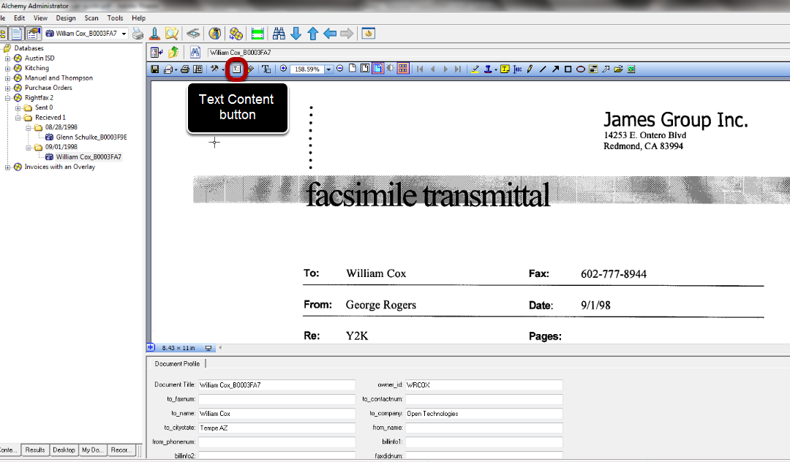Screen dimensions: 790x462
Task: Select Manuel and Thompson database
Action: click(59, 78)
